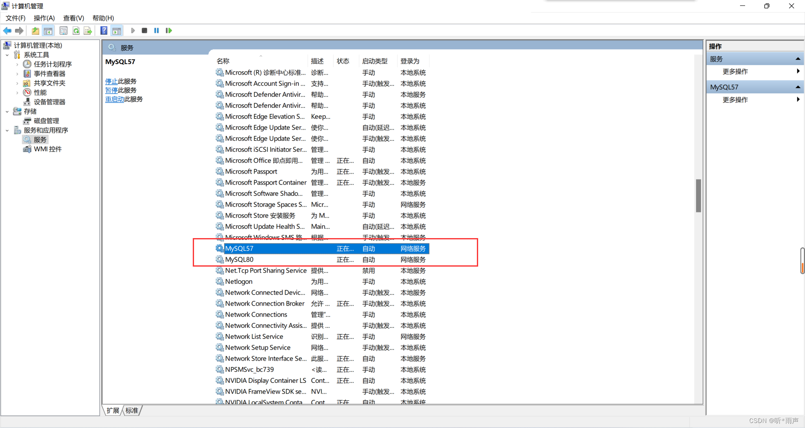Select 设备管理器 in the tree
805x428 pixels.
(49, 102)
